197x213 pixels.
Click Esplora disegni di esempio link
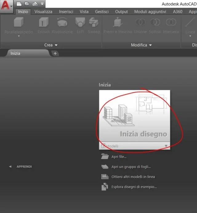pos(134,187)
